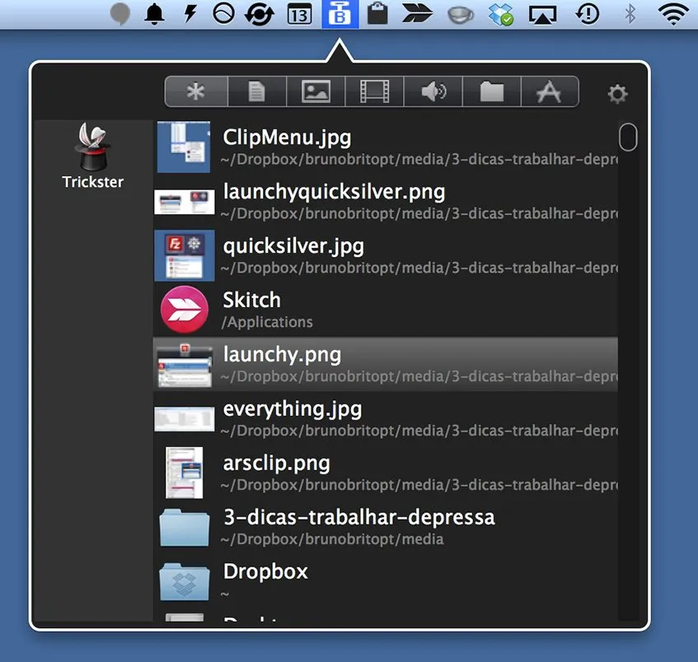This screenshot has width=698, height=662.
Task: Click arsclip.png thumbnail
Action: 185,473
